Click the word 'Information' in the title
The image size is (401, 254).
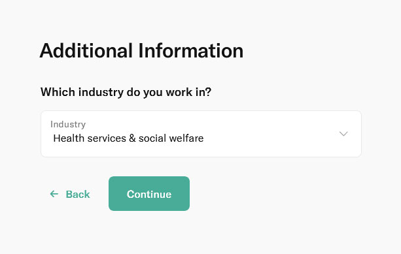(x=191, y=51)
